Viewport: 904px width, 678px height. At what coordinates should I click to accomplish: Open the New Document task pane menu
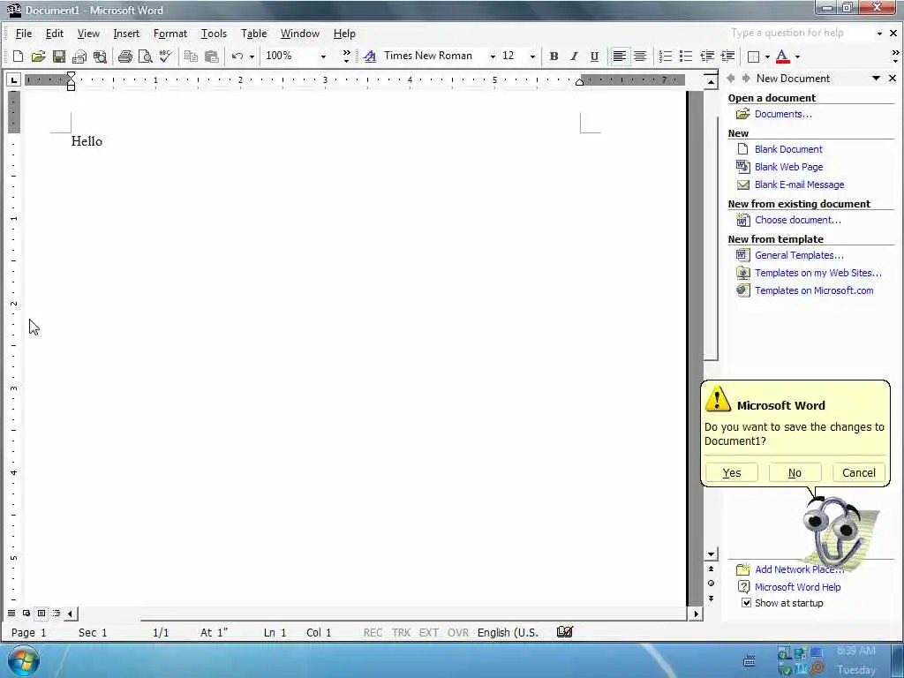[x=876, y=78]
